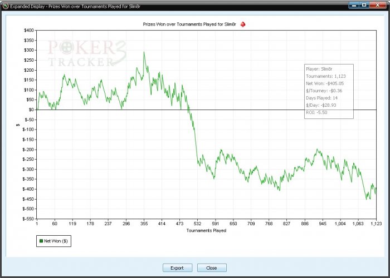Click the chart title text
Screen dimensions: 390x278
coord(189,24)
